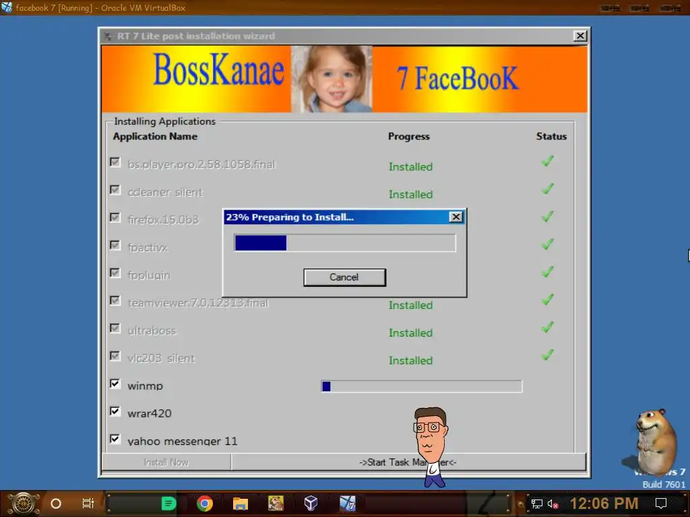Click the muted volume tray icon

tap(553, 504)
